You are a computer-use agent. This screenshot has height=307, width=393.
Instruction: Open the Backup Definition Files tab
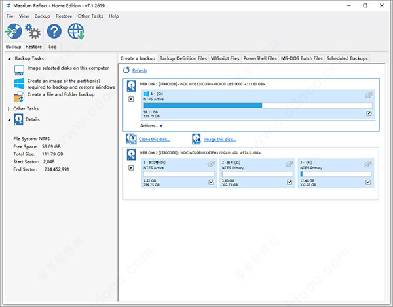pos(183,58)
